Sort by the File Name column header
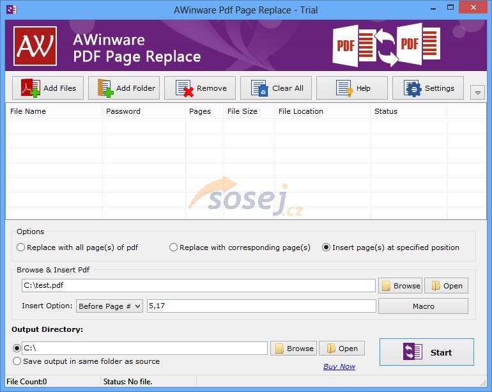Screen dimensions: 492x392 (x=54, y=111)
